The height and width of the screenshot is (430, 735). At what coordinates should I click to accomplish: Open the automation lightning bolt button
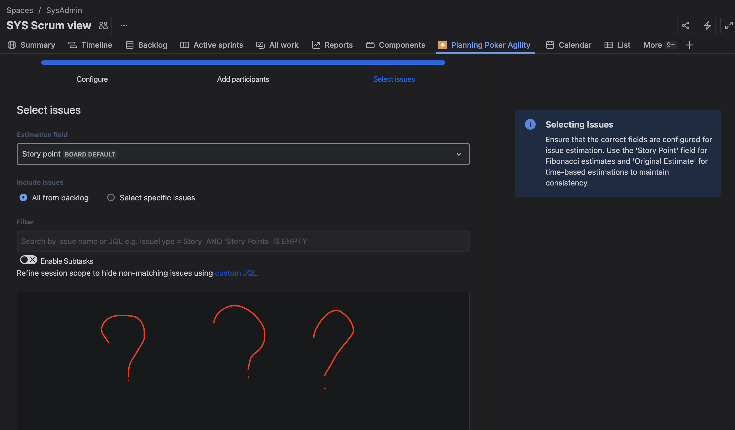click(x=707, y=26)
